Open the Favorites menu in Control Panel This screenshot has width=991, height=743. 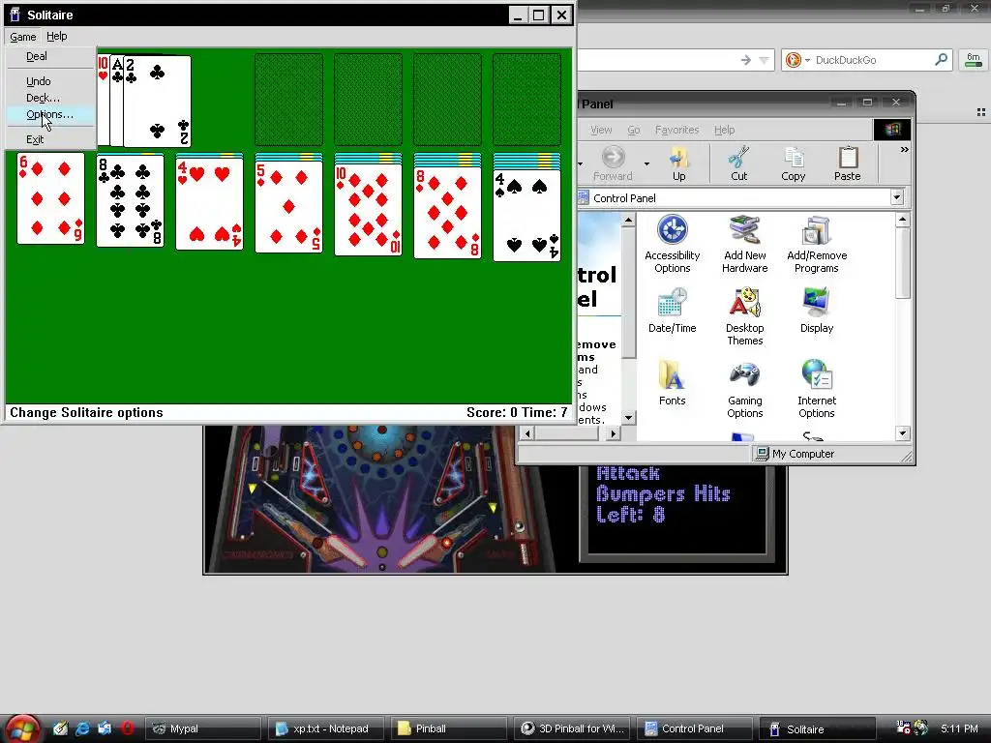[x=676, y=130]
